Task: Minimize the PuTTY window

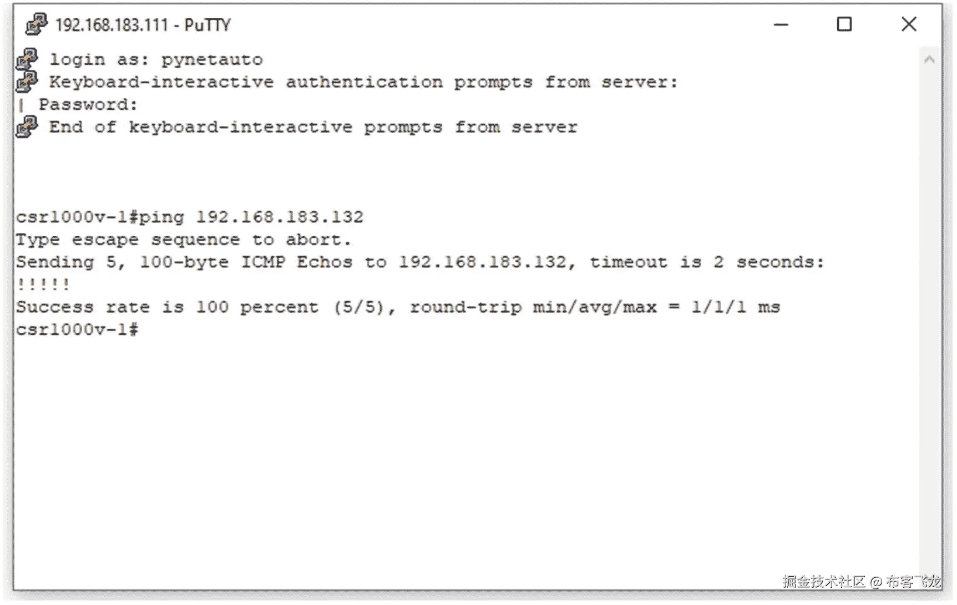Action: coord(781,24)
